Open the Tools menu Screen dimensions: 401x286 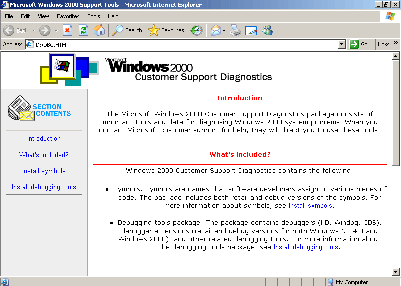(x=94, y=16)
